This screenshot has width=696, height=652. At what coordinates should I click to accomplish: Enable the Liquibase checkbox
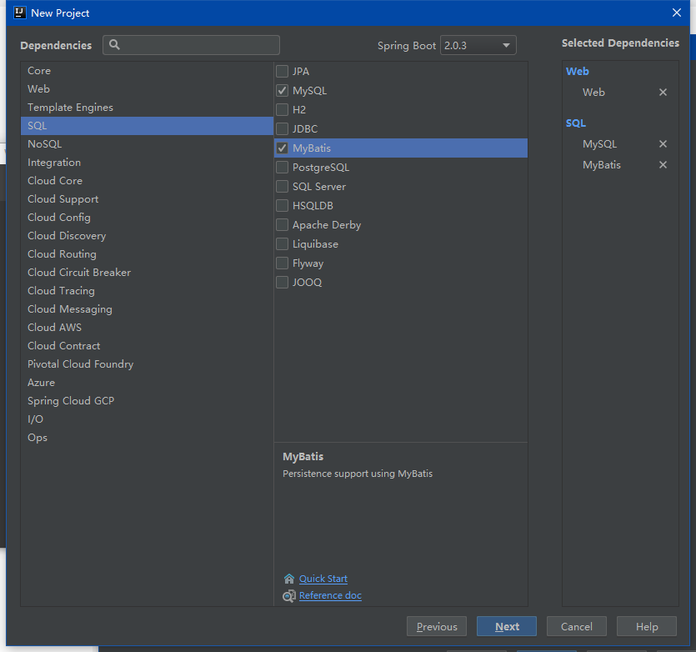pyautogui.click(x=283, y=243)
